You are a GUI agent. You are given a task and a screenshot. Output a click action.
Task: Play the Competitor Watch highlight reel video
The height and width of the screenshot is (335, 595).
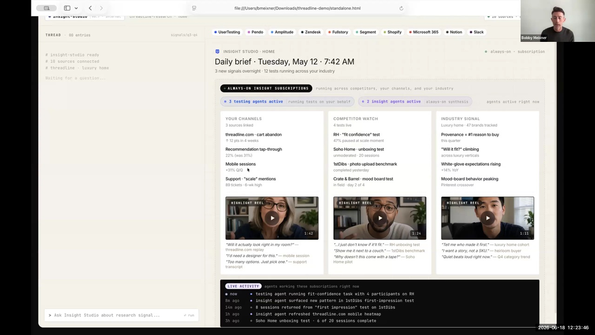(x=380, y=218)
